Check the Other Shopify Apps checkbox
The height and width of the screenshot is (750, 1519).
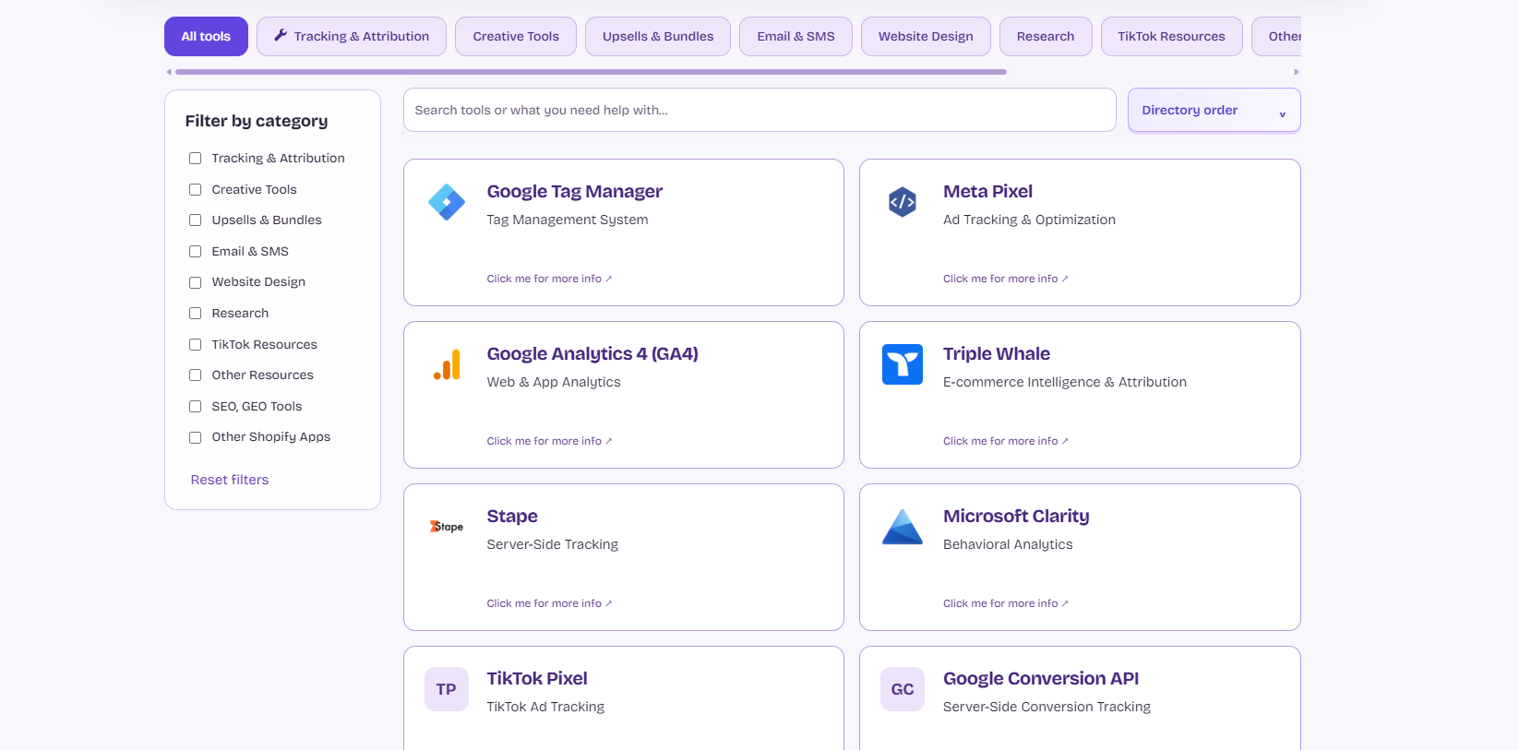click(x=195, y=437)
